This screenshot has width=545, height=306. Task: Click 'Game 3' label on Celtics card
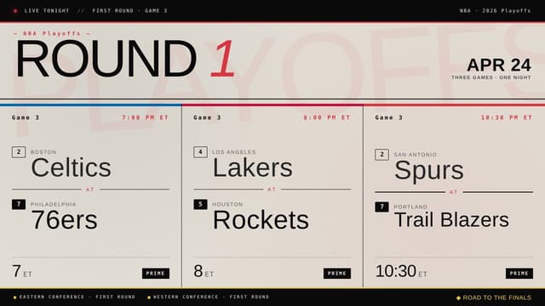pos(26,117)
